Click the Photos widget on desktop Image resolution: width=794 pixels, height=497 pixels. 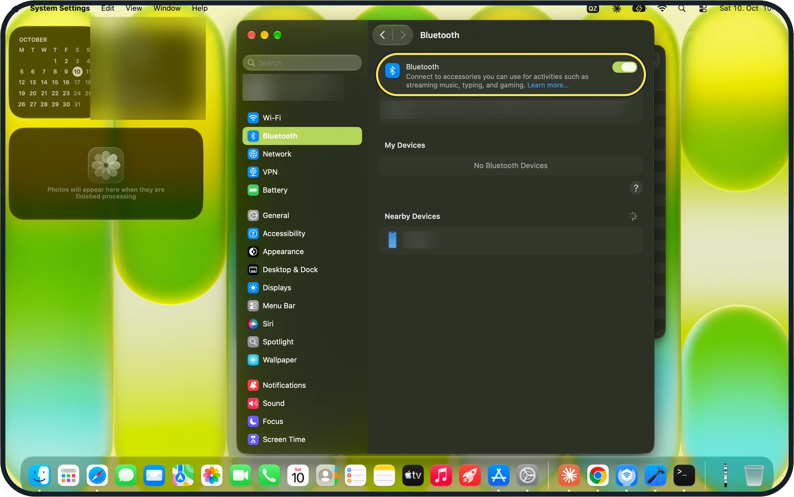106,173
